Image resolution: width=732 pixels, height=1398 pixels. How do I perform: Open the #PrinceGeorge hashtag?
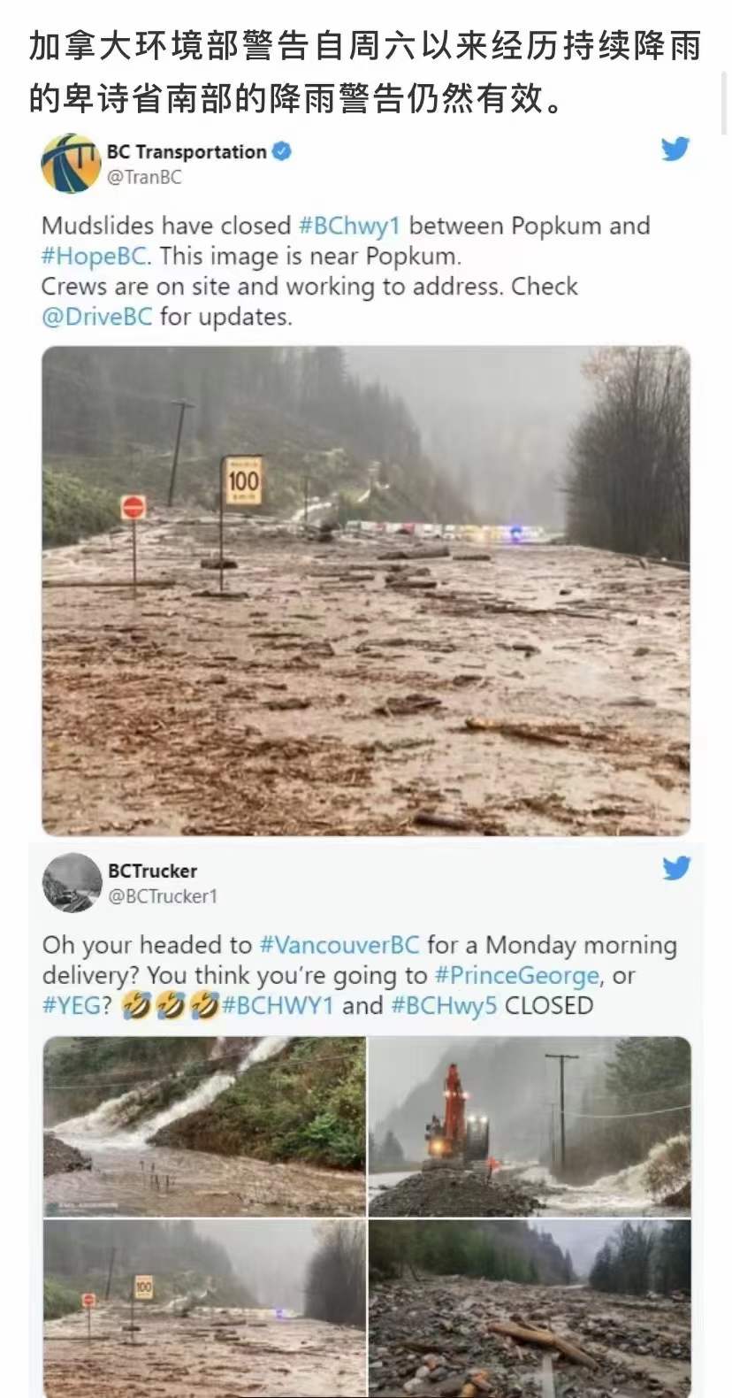[516, 975]
